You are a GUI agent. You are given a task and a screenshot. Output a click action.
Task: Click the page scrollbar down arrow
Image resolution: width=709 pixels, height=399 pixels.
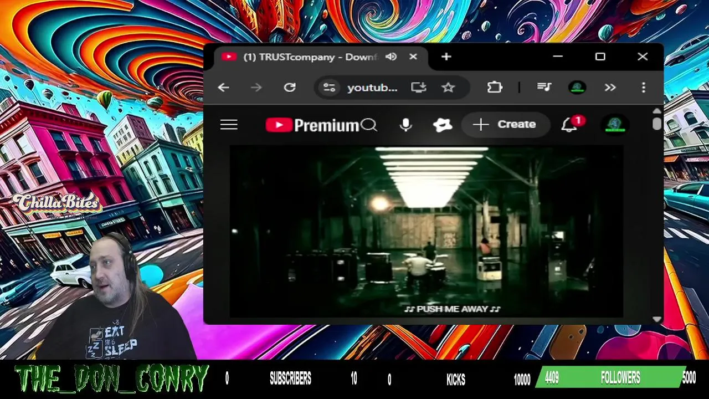(657, 319)
